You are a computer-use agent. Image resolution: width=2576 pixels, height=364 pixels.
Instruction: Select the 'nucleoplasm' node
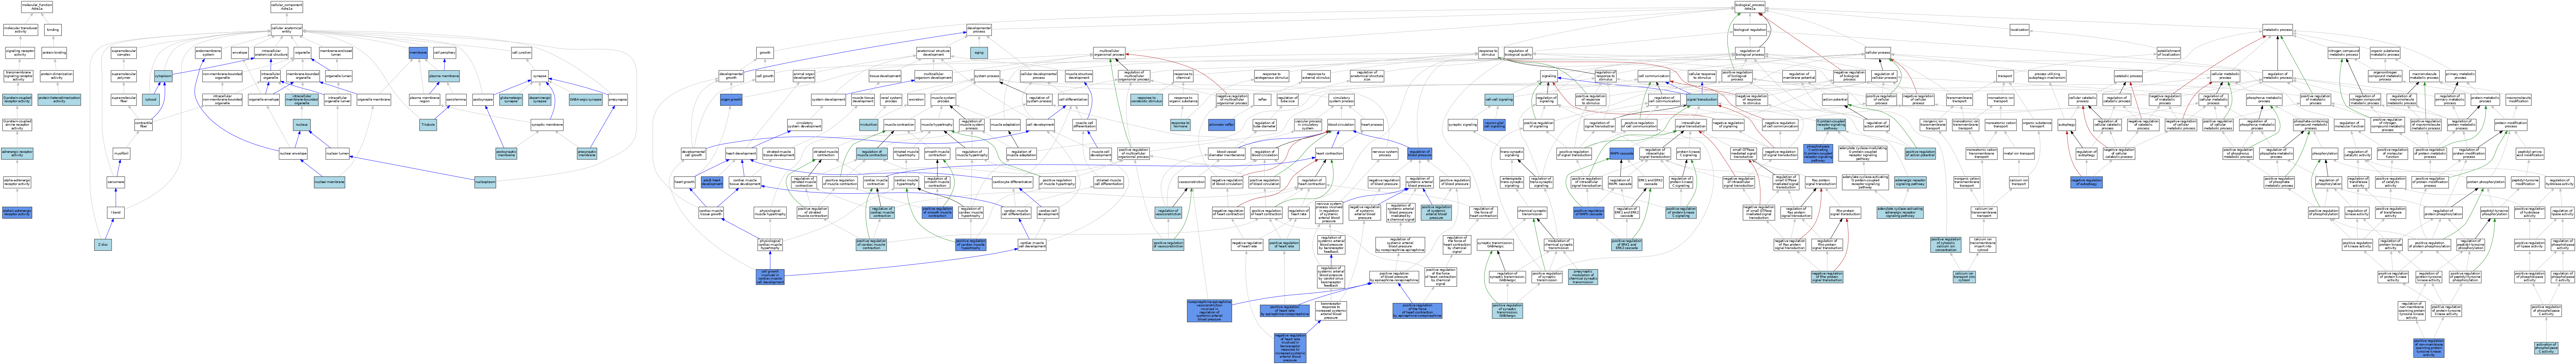pos(485,183)
